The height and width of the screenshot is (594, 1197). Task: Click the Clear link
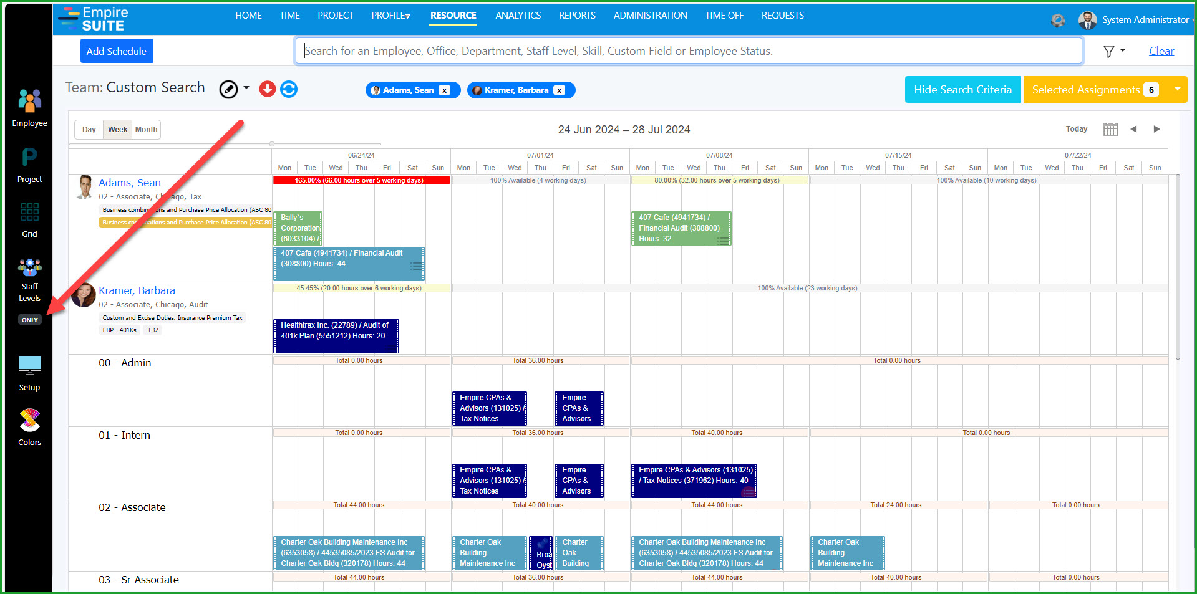[x=1161, y=51]
